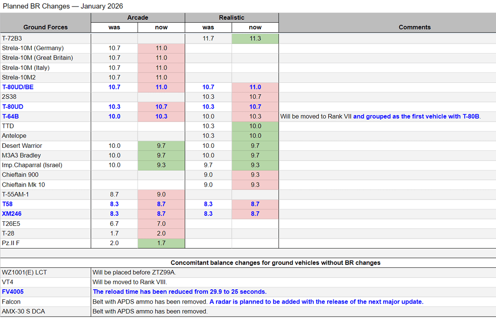496x322 pixels.
Task: Click the AMX-30 S DCA row label
Action: tap(23, 311)
